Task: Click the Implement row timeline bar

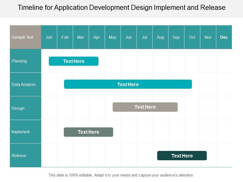Action: (88, 132)
